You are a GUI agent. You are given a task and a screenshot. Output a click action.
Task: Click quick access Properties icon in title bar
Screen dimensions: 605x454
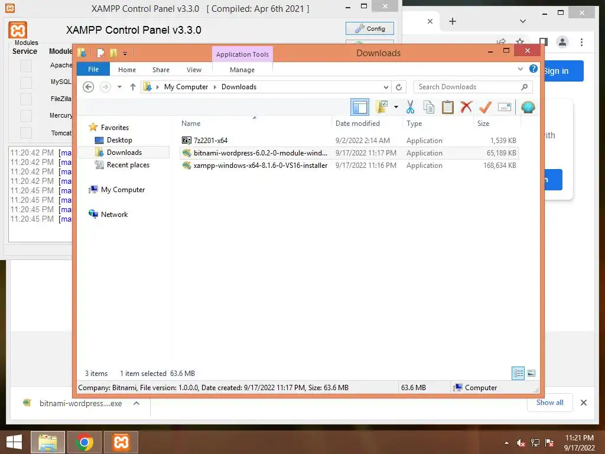(x=100, y=53)
